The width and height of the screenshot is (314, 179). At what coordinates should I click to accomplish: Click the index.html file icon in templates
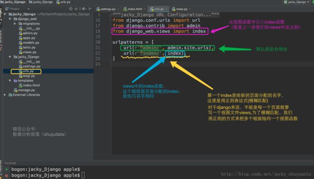[x=20, y=85]
